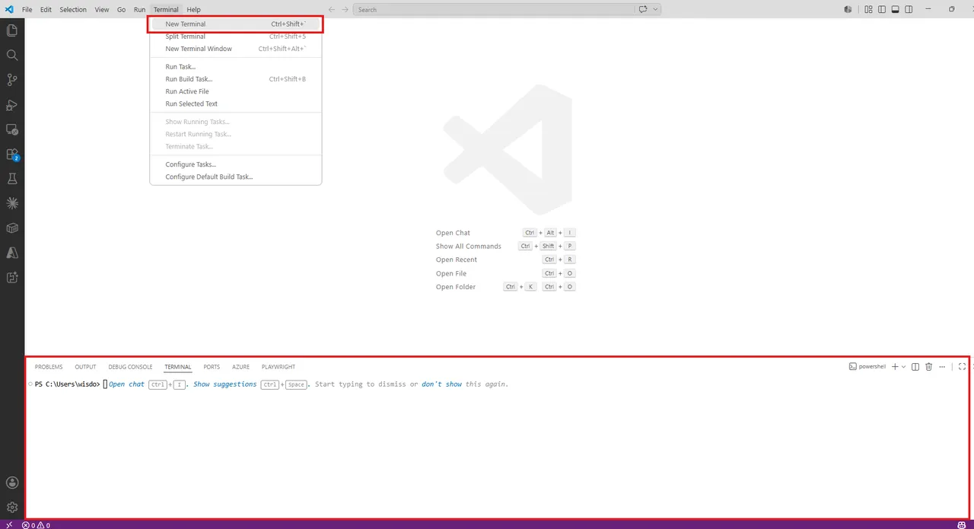Viewport: 974px width, 529px height.
Task: Switch to the PORTS tab
Action: point(212,367)
